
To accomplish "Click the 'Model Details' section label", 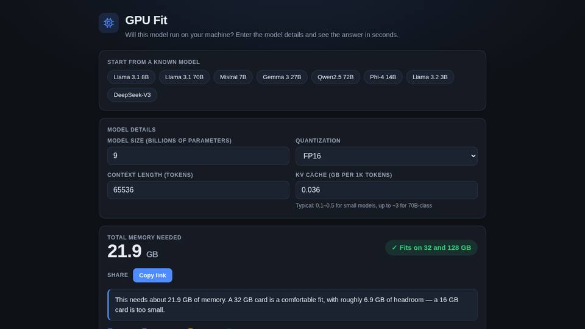I will 132,129.
